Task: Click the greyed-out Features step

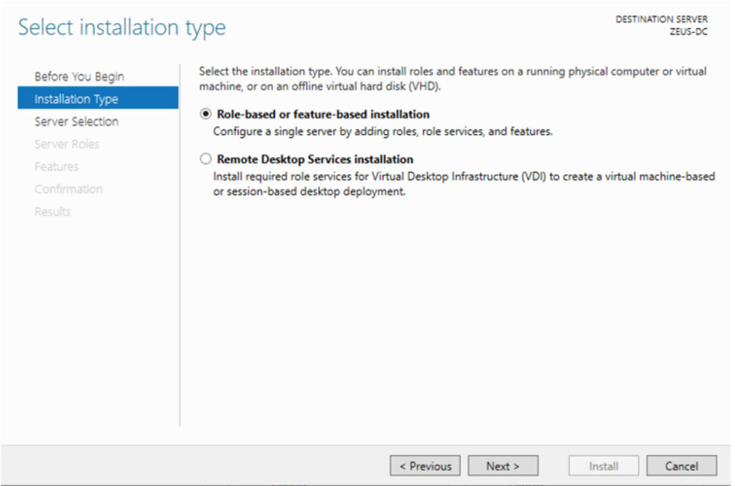Action: (56, 166)
